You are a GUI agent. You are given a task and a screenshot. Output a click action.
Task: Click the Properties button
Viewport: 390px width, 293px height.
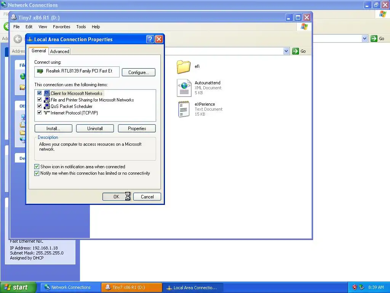(137, 129)
